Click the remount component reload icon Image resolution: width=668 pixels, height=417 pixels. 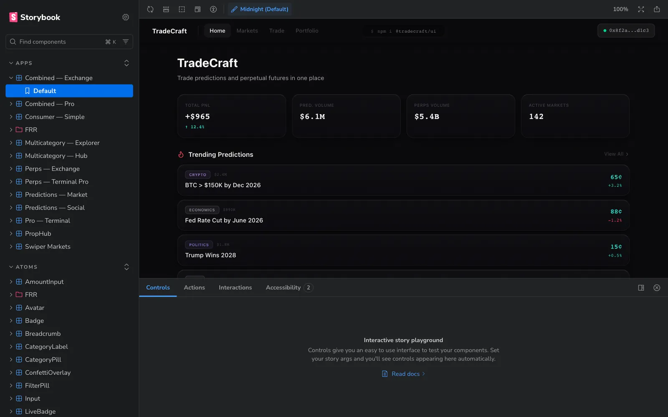click(x=150, y=9)
